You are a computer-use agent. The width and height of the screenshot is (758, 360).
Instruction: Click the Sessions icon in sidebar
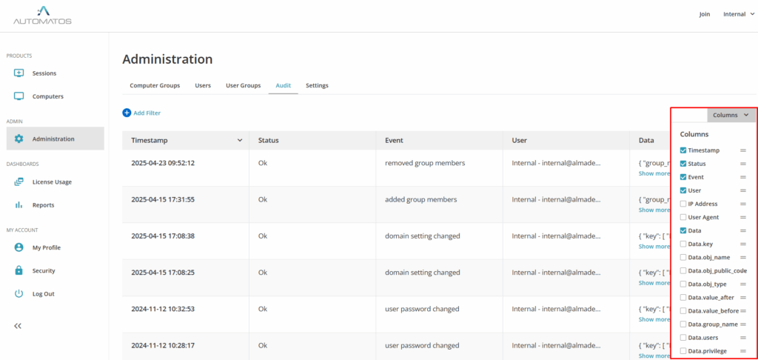point(19,73)
